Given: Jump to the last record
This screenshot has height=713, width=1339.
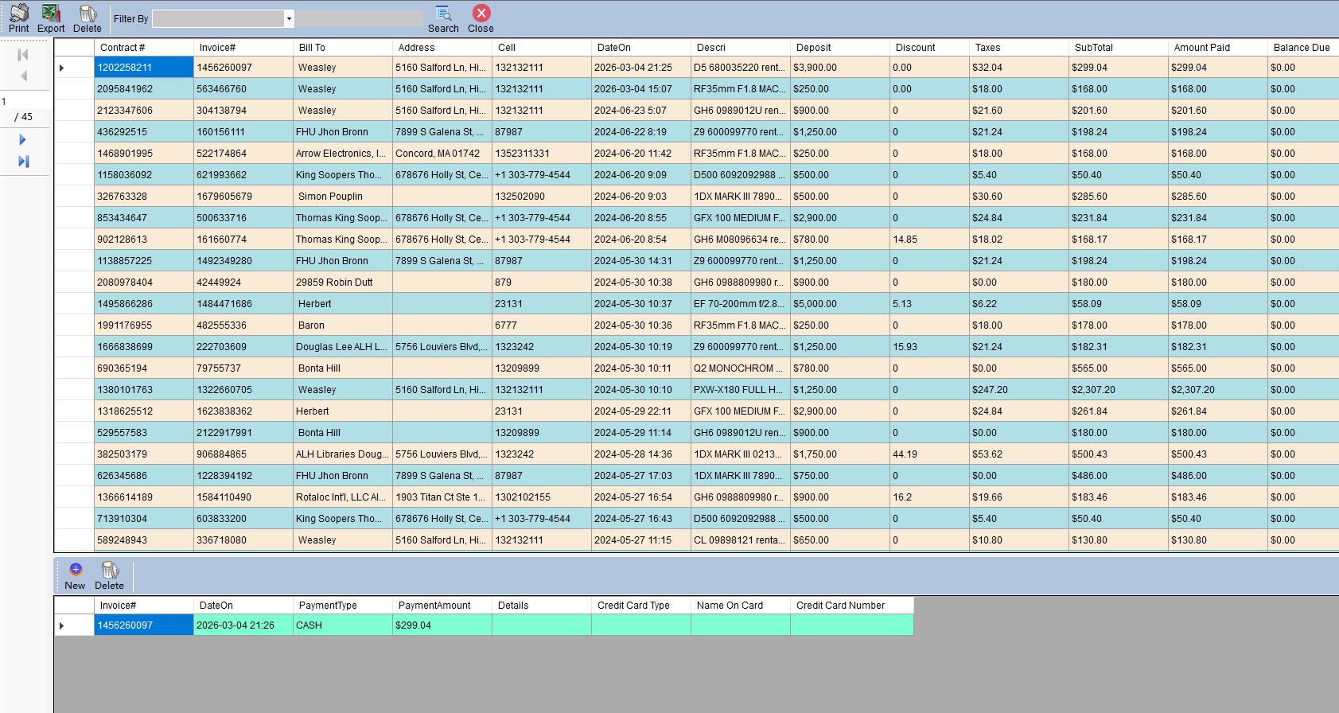Looking at the screenshot, I should pos(23,162).
